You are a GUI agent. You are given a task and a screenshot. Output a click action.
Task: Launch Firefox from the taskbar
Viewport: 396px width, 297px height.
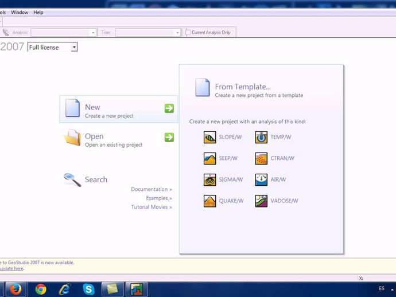pos(15,289)
